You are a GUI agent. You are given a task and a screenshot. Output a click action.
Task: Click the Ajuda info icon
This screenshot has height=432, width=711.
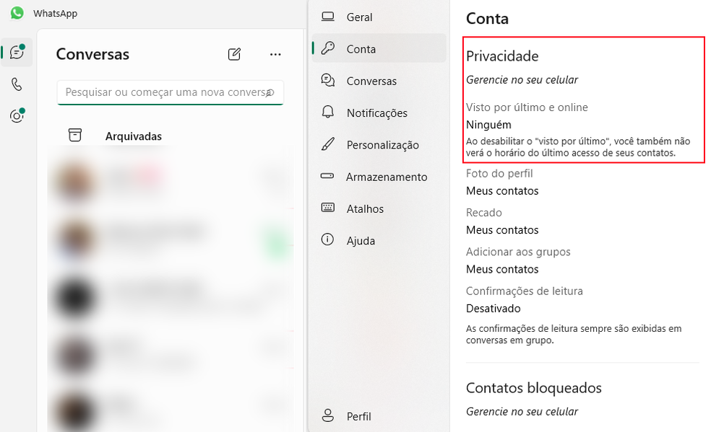tap(329, 240)
